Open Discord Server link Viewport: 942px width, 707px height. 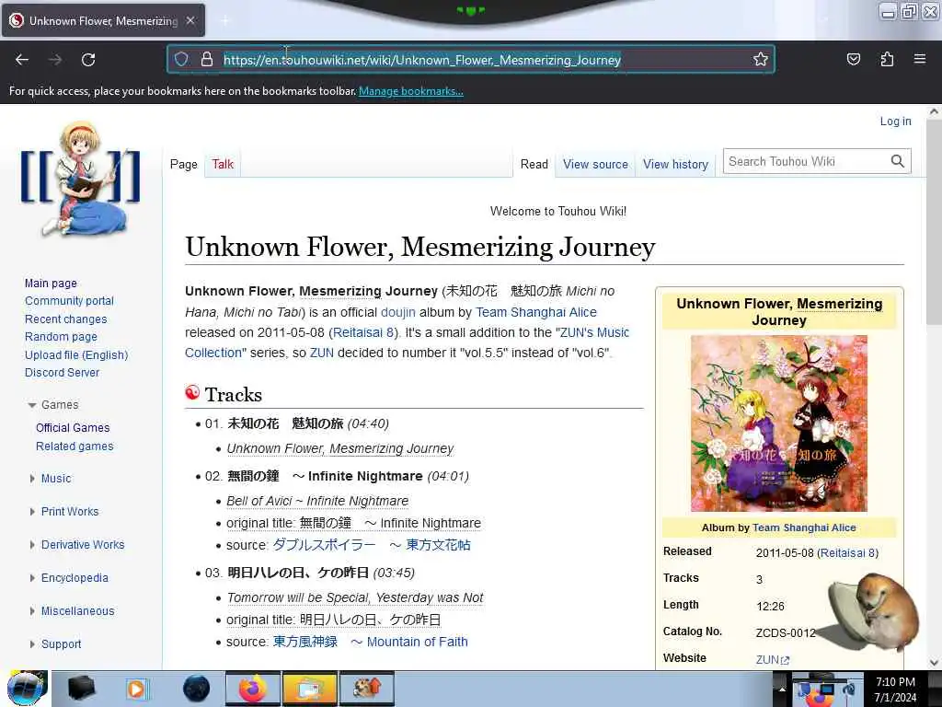click(x=62, y=373)
